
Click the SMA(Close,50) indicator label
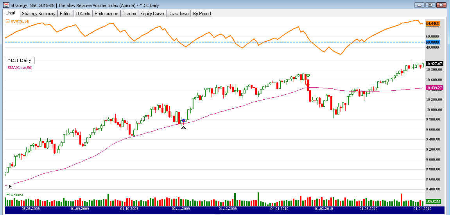point(20,68)
